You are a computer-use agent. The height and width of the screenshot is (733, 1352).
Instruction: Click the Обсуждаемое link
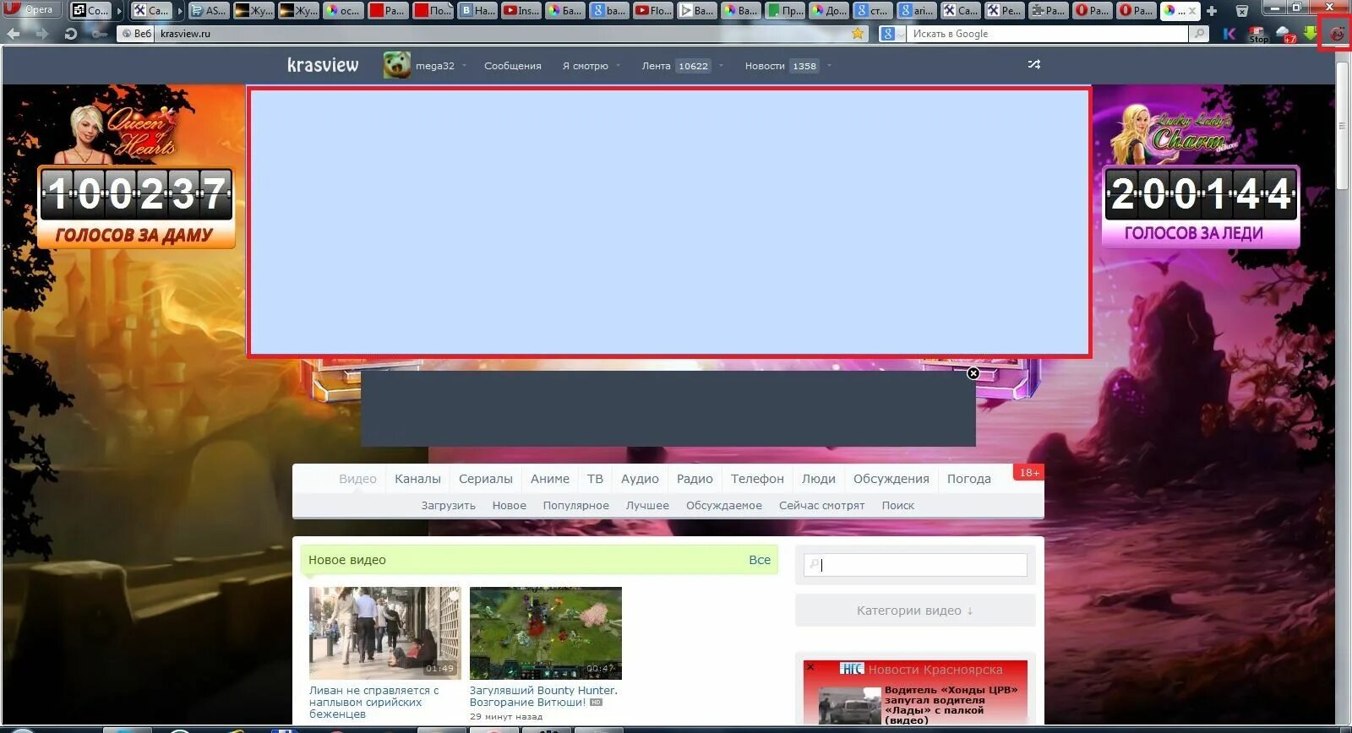tap(724, 506)
